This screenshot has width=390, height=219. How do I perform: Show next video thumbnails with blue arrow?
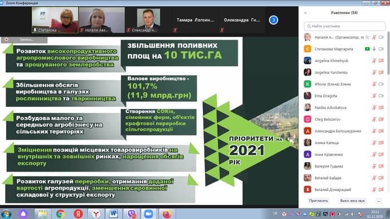274,20
